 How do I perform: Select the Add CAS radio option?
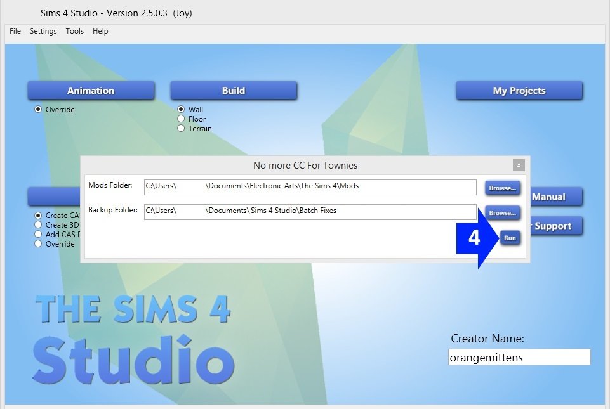39,235
